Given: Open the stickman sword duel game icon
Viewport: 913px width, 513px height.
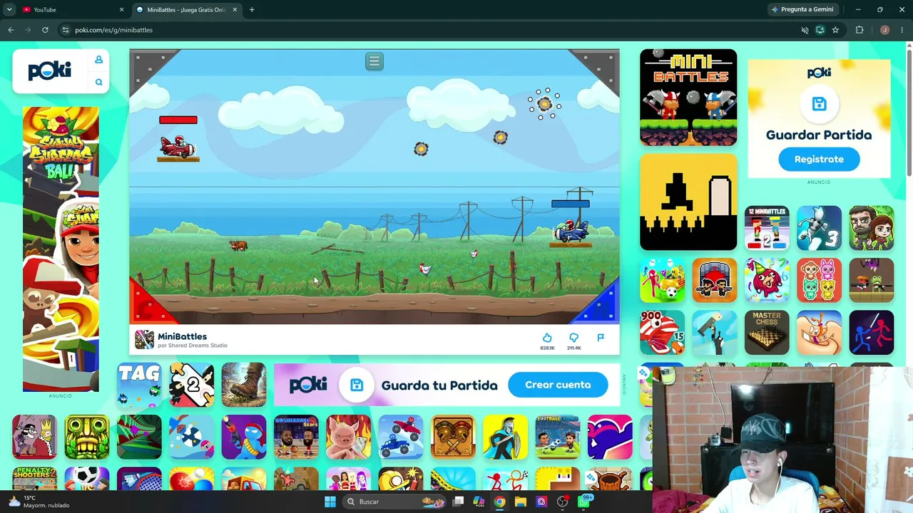Looking at the screenshot, I should tap(872, 332).
